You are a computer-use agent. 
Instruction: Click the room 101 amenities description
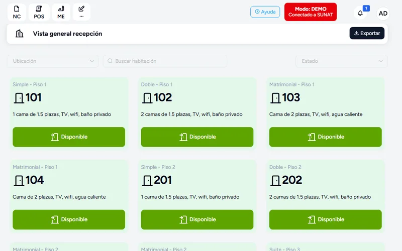(x=62, y=114)
